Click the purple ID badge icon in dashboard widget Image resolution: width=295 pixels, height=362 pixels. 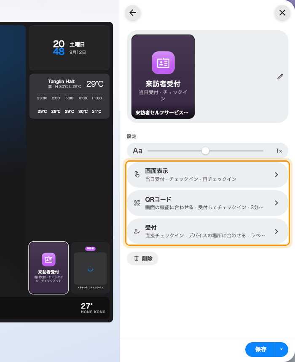[x=48, y=259]
